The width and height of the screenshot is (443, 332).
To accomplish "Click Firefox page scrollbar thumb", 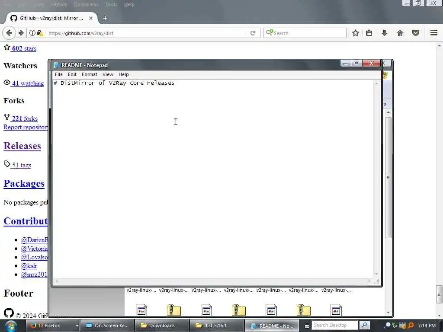I will click(439, 294).
